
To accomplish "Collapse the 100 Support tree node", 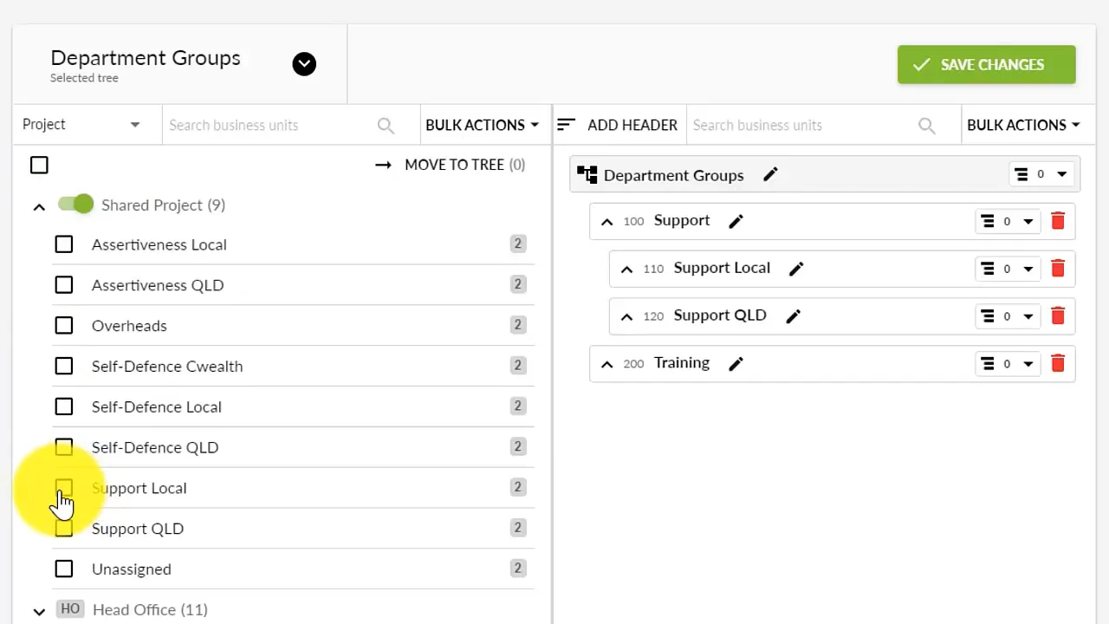I will click(606, 222).
